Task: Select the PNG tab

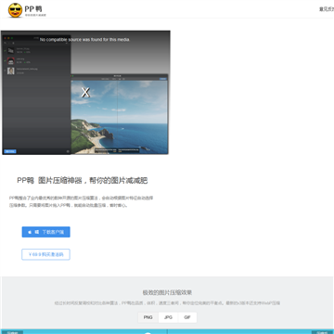Action: pyautogui.click(x=148, y=317)
